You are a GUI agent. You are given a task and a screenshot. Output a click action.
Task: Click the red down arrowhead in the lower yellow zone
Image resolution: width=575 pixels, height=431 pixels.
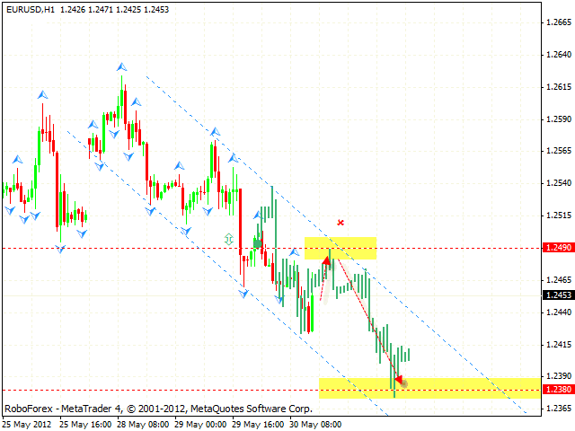pos(399,379)
